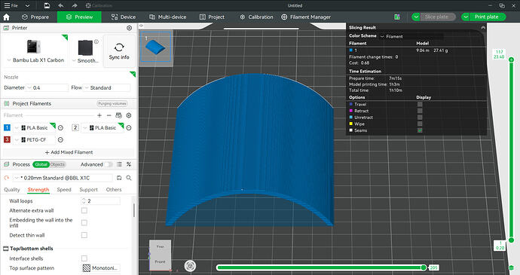Add a filament with the plus icon
The width and height of the screenshot is (520, 275).
click(99, 115)
